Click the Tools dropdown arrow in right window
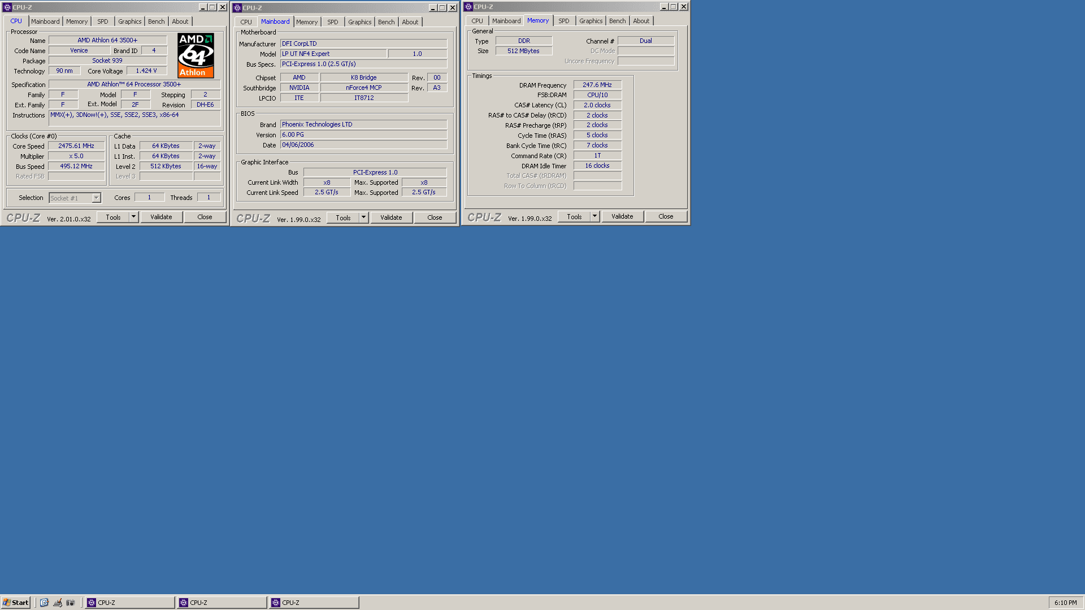1085x610 pixels. point(593,217)
